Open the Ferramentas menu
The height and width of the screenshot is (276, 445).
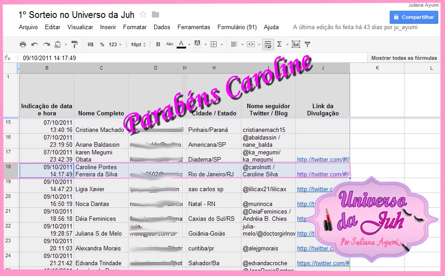click(194, 27)
